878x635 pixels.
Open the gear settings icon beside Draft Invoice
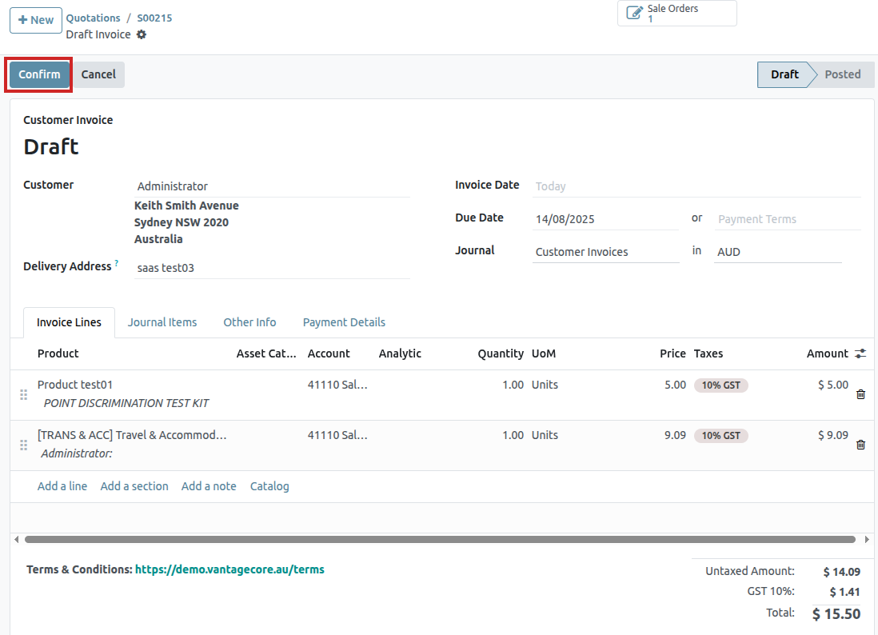pyautogui.click(x=142, y=34)
